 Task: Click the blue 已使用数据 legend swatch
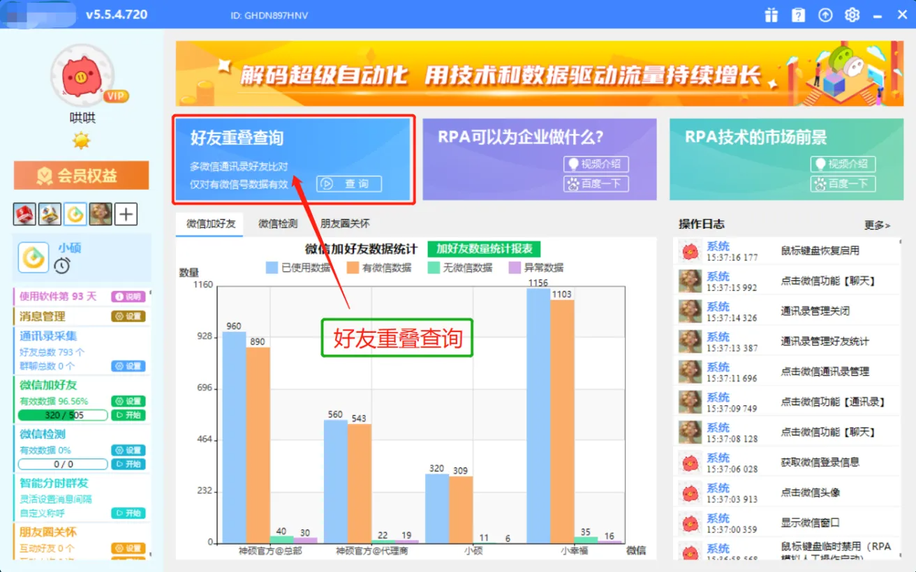pyautogui.click(x=272, y=267)
